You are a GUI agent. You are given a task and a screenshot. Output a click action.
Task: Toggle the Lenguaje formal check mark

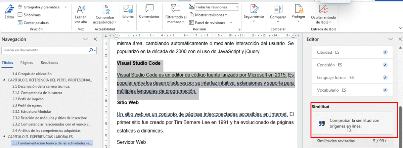click(385, 78)
